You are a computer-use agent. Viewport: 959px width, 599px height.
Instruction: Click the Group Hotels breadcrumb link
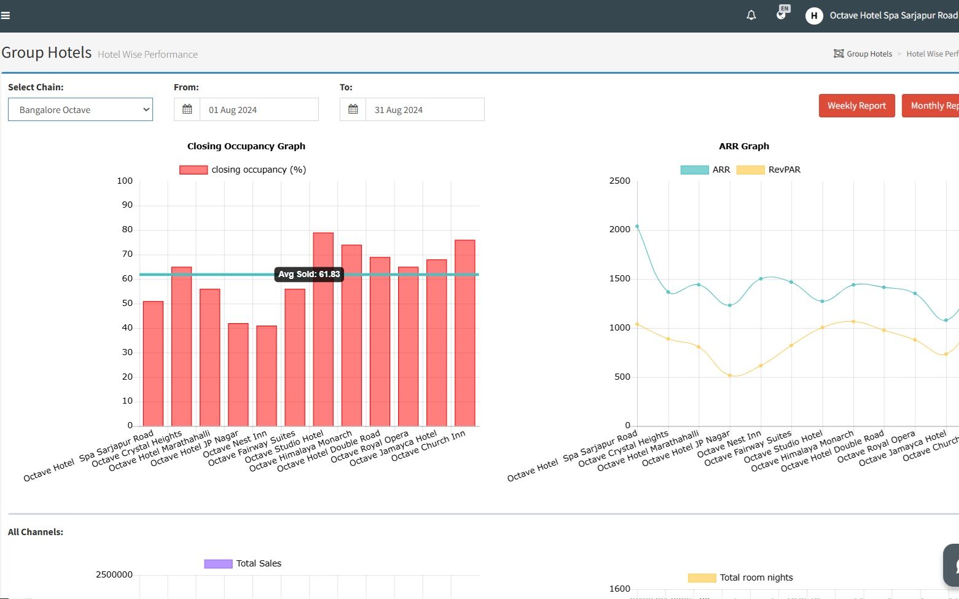pyautogui.click(x=869, y=54)
